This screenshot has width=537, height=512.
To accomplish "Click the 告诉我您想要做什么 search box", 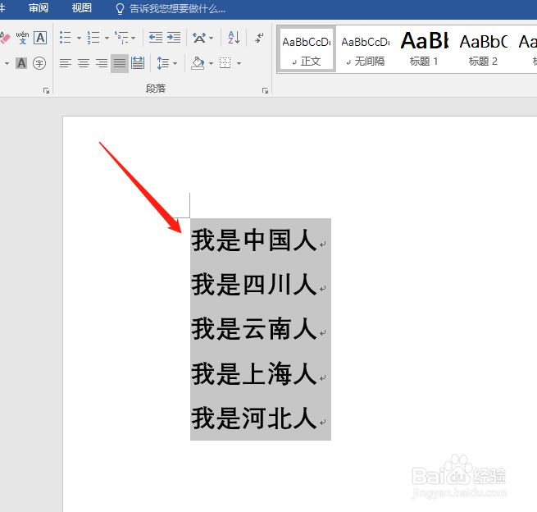I will (177, 9).
